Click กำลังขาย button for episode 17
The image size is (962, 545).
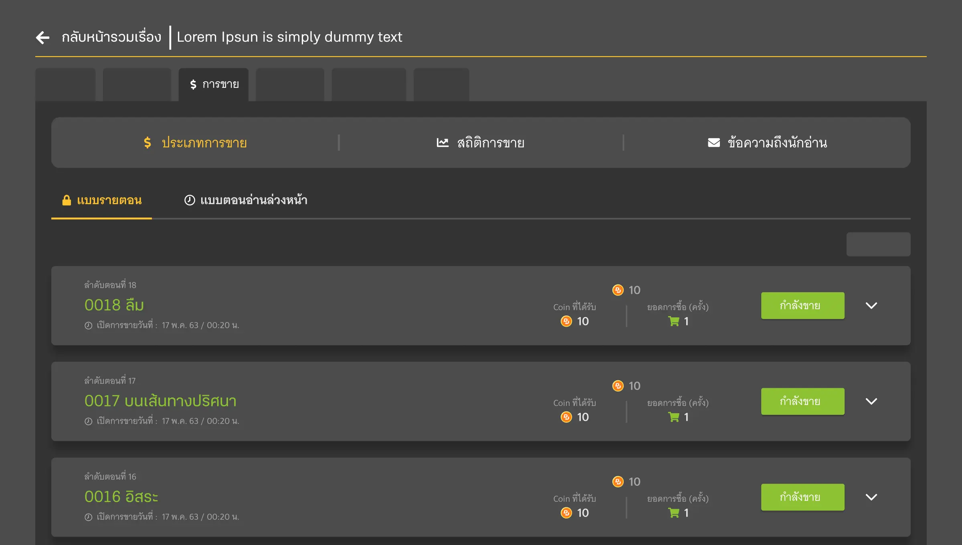click(x=802, y=401)
